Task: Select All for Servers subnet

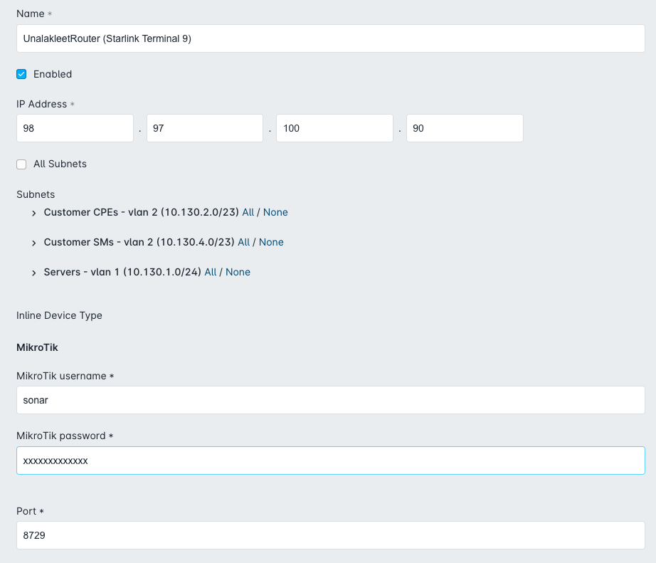Action: tap(211, 272)
